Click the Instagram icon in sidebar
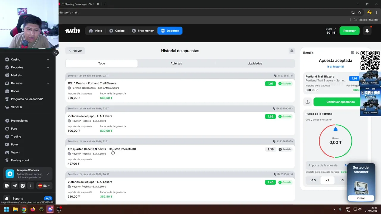 (23, 186)
